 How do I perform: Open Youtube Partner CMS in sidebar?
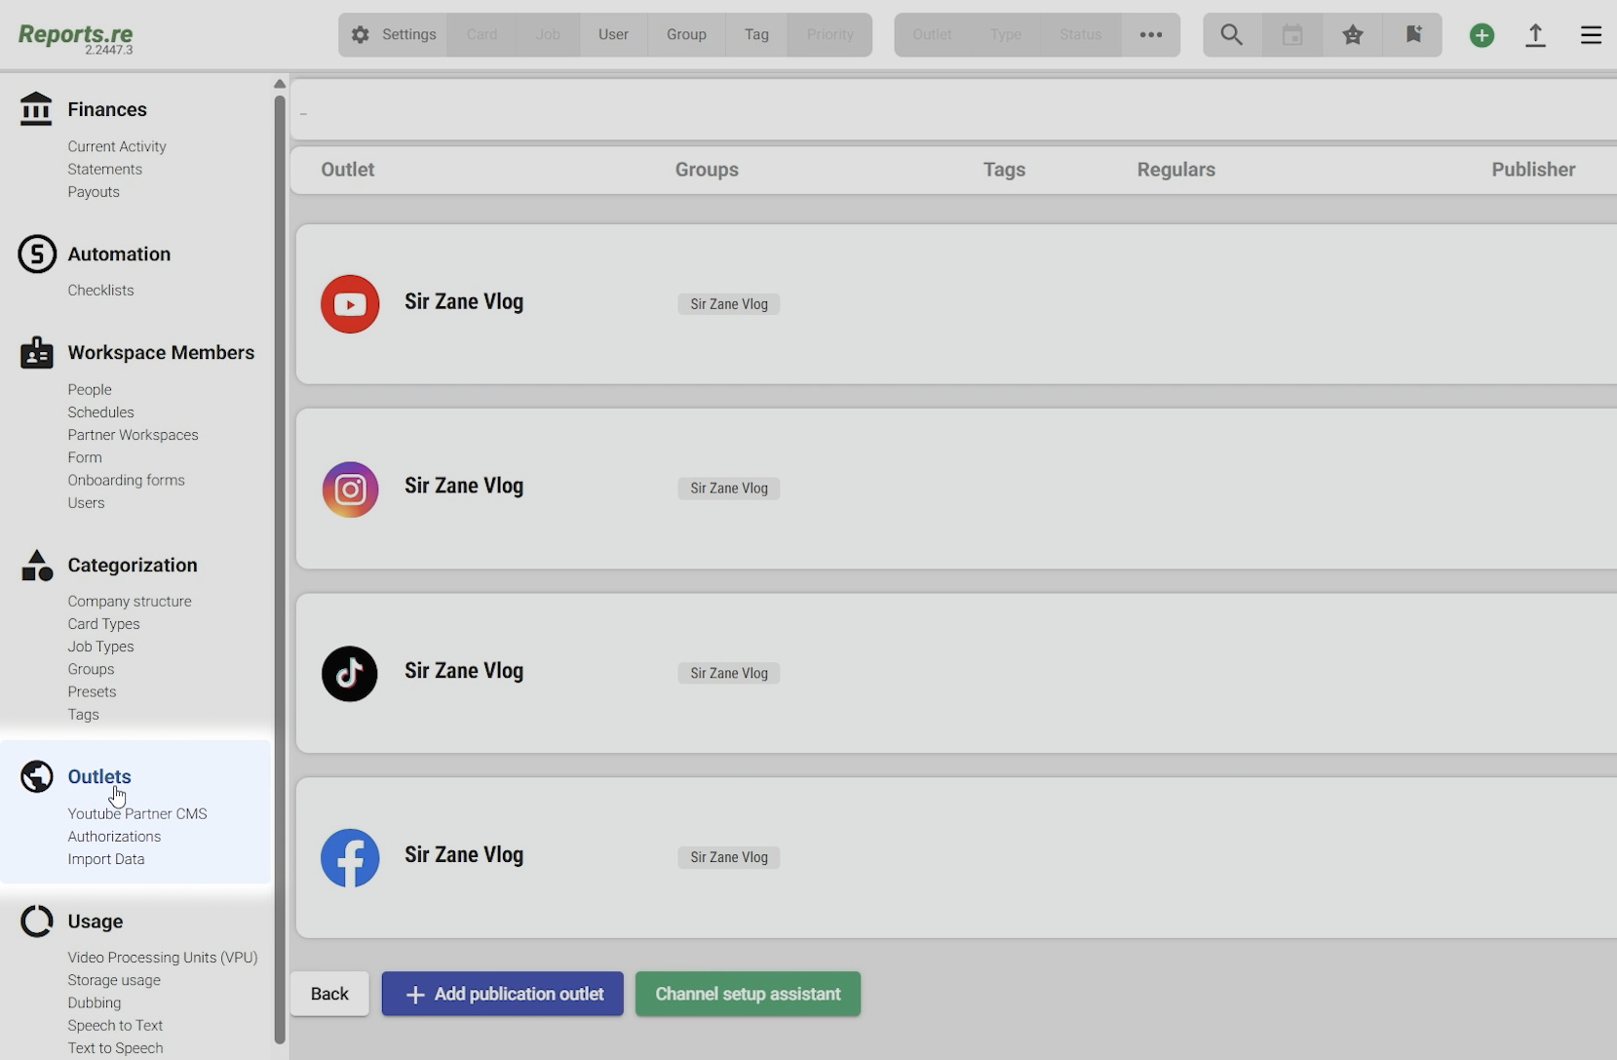coord(137,813)
